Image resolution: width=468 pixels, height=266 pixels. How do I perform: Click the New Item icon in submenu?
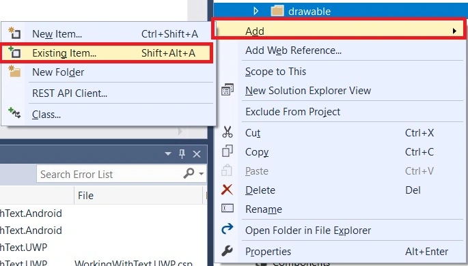pos(14,33)
